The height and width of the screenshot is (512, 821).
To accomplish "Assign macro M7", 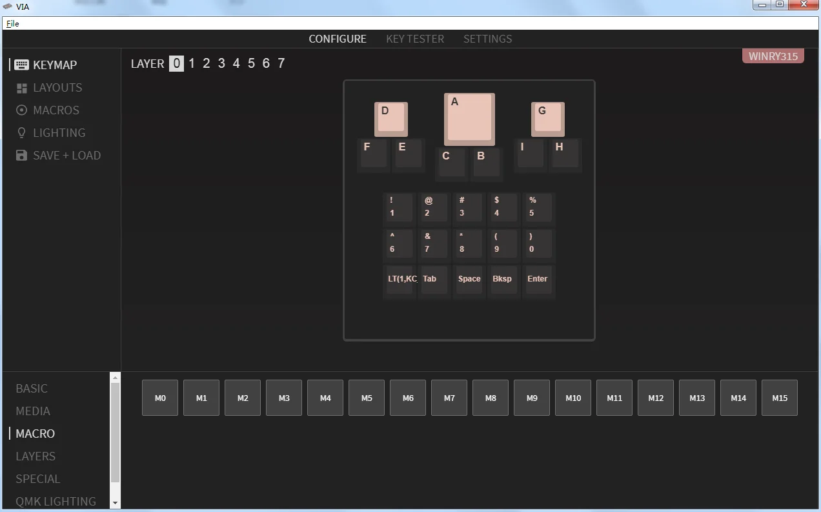I will point(449,398).
